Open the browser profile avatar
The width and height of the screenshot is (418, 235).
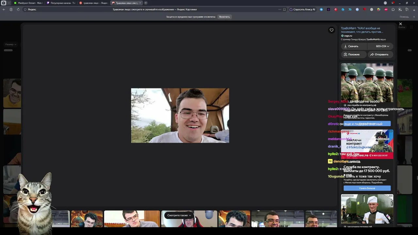[x=385, y=3]
